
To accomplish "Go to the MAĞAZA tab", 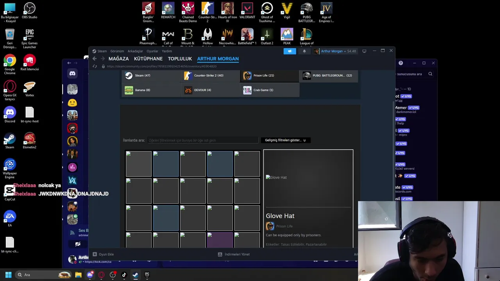I will [118, 59].
